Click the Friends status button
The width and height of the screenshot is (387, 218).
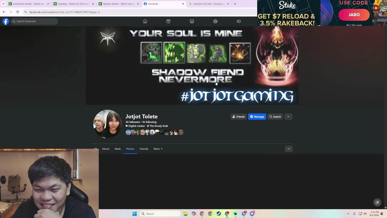[x=238, y=117]
